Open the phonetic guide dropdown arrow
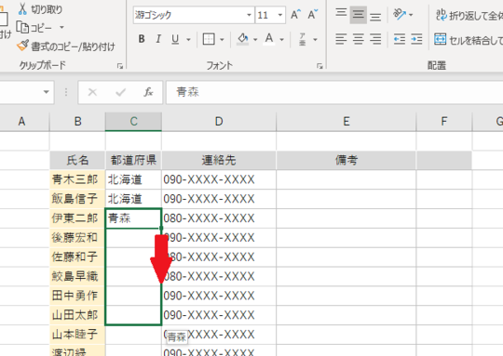Image resolution: width=503 pixels, height=356 pixels. (316, 40)
